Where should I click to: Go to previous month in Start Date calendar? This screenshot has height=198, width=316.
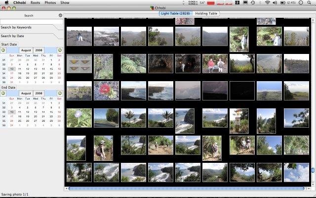coord(3,50)
